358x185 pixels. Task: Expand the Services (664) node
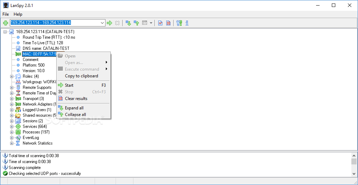(12, 127)
